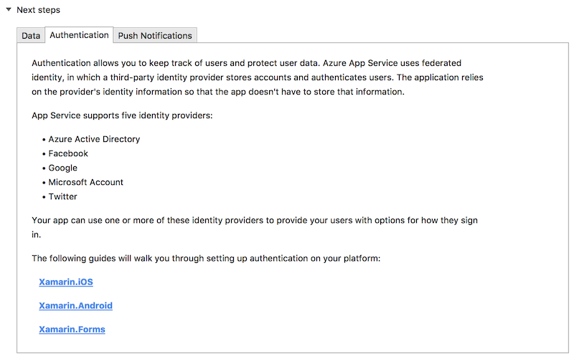Click the 'App Service supports five identity providers' line

(122, 115)
